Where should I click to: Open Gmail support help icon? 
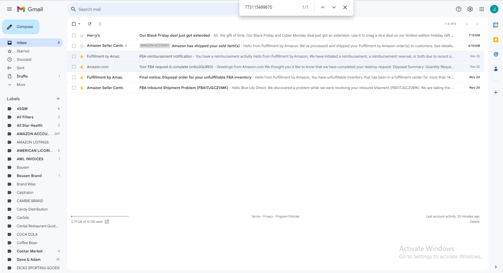click(x=459, y=9)
